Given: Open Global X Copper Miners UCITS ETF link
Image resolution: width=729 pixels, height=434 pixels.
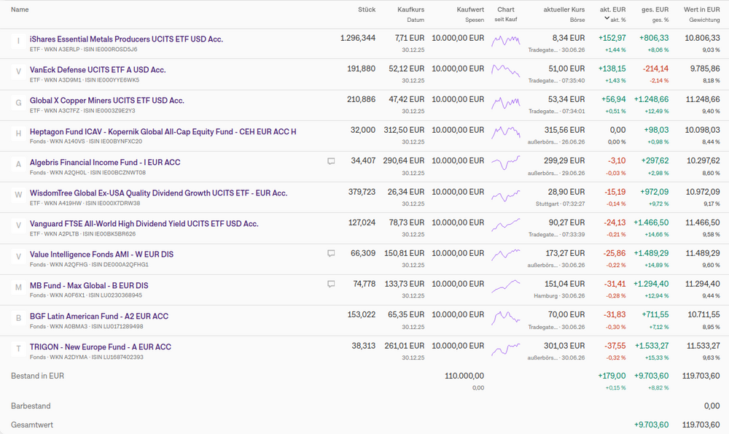Looking at the screenshot, I should [107, 101].
